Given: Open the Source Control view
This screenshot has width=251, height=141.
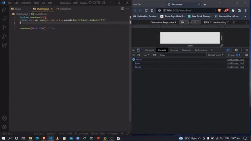Looking at the screenshot, I should (4, 27).
